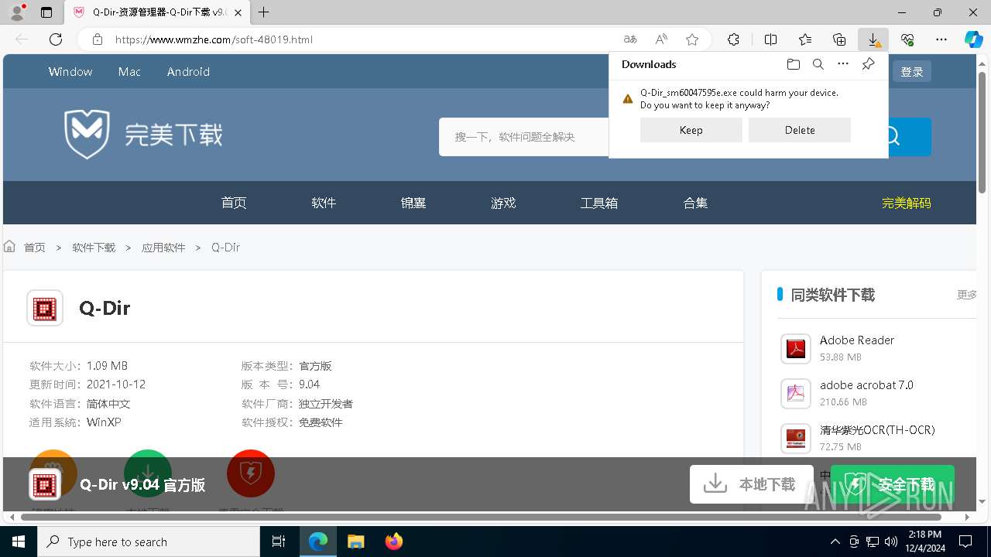Screen dimensions: 991x557
Task: Open the 游戏 navigation menu item
Action: pyautogui.click(x=503, y=203)
